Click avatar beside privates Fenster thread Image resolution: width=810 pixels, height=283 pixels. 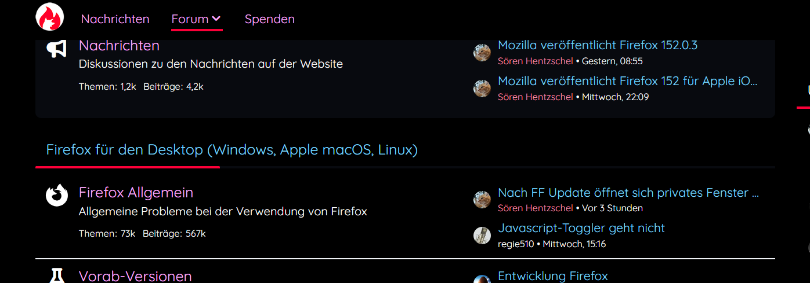(x=482, y=199)
